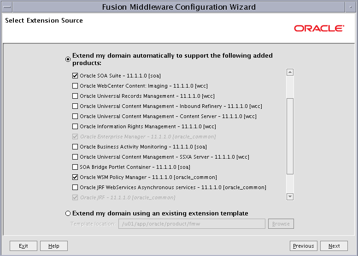The image size is (358, 256).
Task: Click the product list scroll up arrow
Action: pos(290,72)
